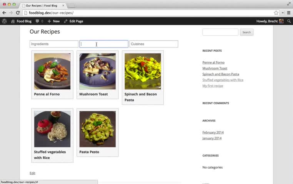Screen dimensions: 293x184
Task: Click the sidebar search text field
Action: pyautogui.click(x=220, y=32)
